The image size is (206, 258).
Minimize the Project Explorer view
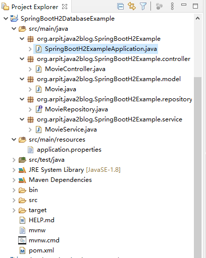[x=184, y=5]
